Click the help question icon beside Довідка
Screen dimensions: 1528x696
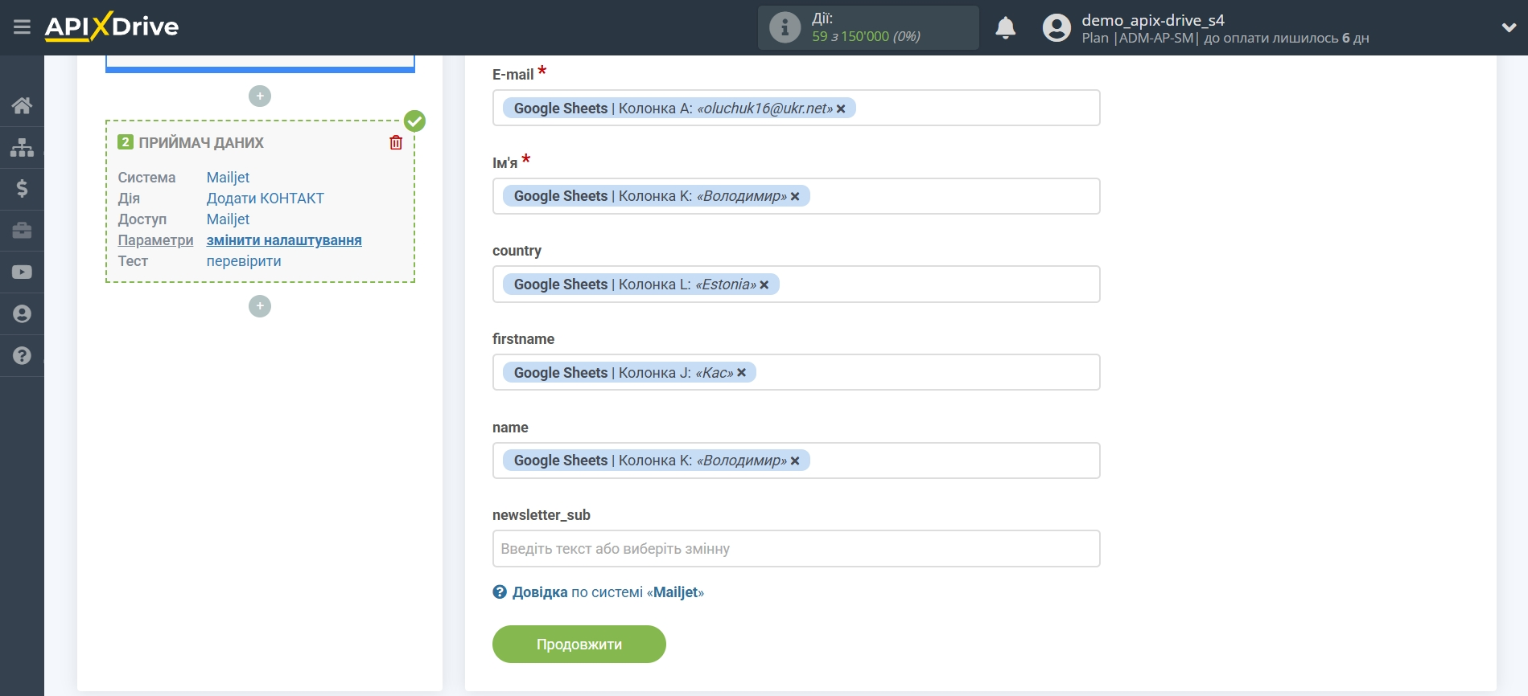(500, 592)
